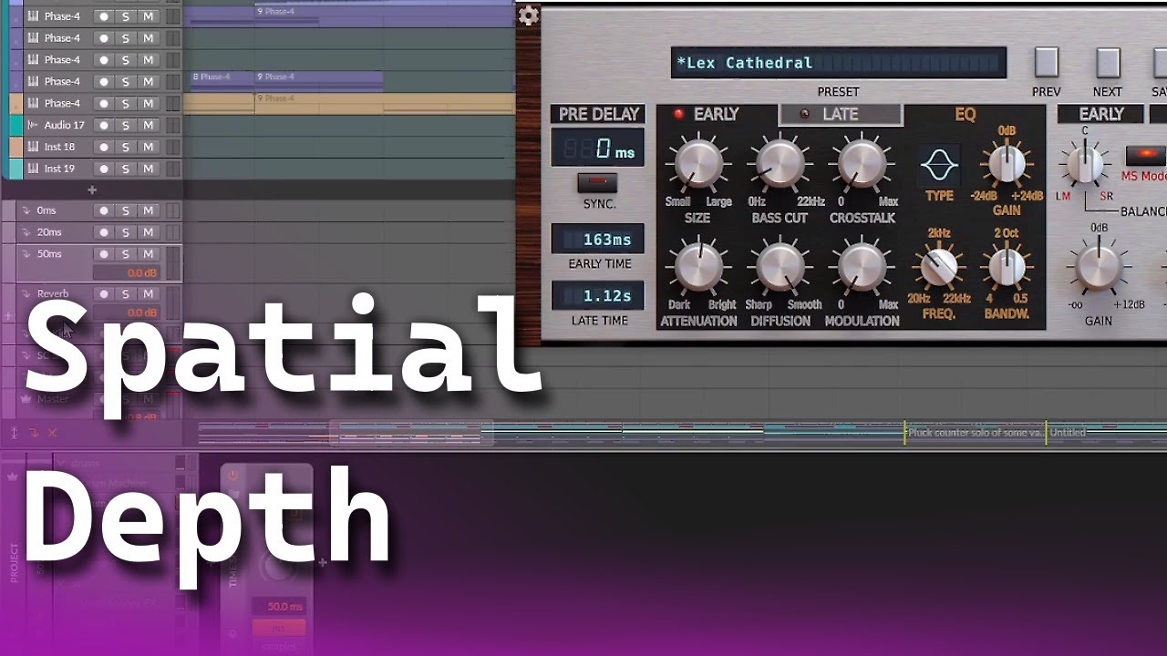Viewport: 1167px width, 656px height.
Task: Solo the Inst 19 track
Action: pyautogui.click(x=126, y=169)
